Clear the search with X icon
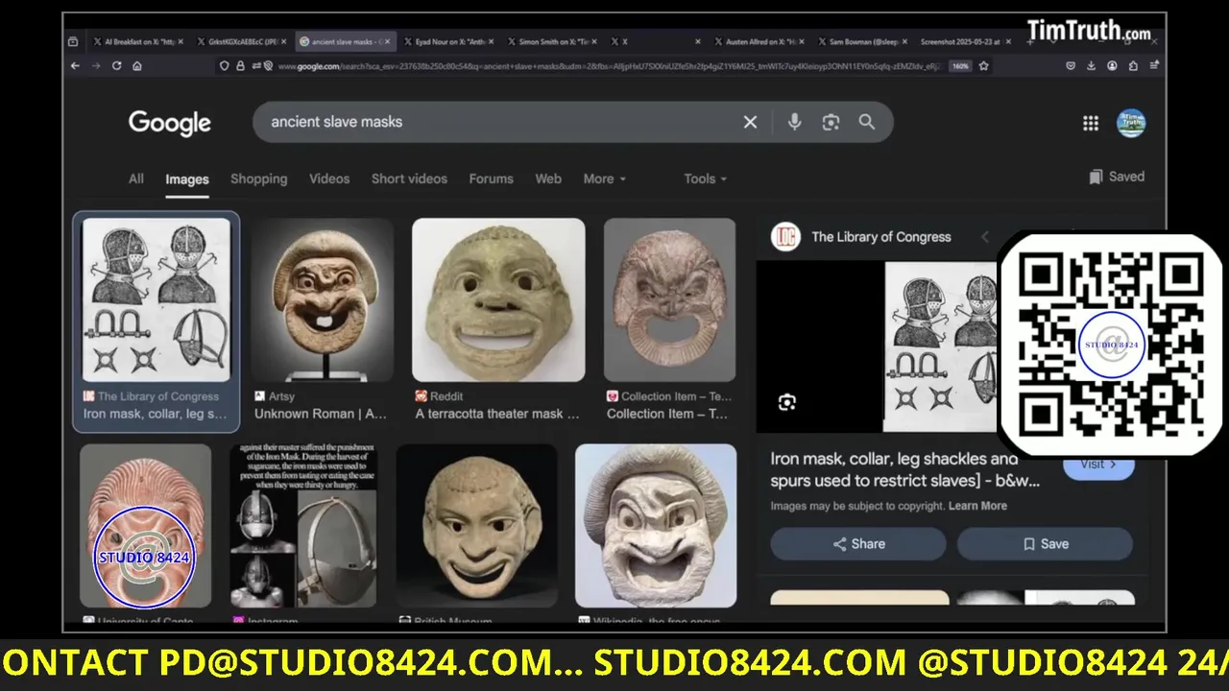The image size is (1229, 691). tap(750, 122)
